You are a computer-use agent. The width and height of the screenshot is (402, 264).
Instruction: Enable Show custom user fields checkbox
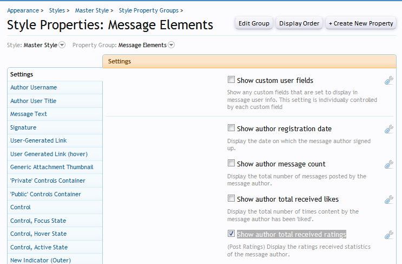(x=231, y=80)
